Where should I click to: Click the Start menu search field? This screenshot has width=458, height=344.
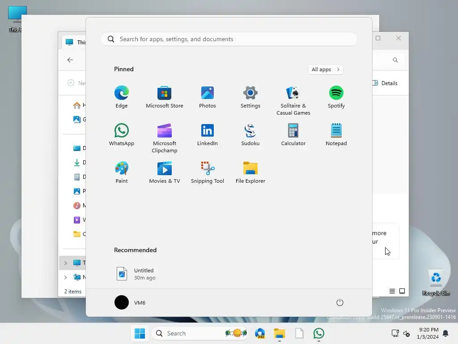[x=229, y=39]
